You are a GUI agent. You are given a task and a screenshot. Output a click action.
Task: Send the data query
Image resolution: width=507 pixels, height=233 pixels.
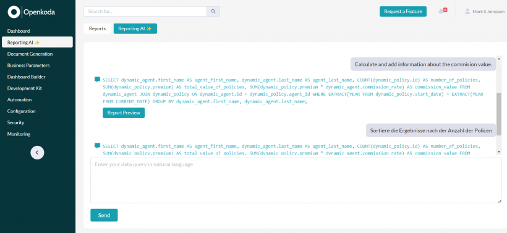[x=104, y=215]
